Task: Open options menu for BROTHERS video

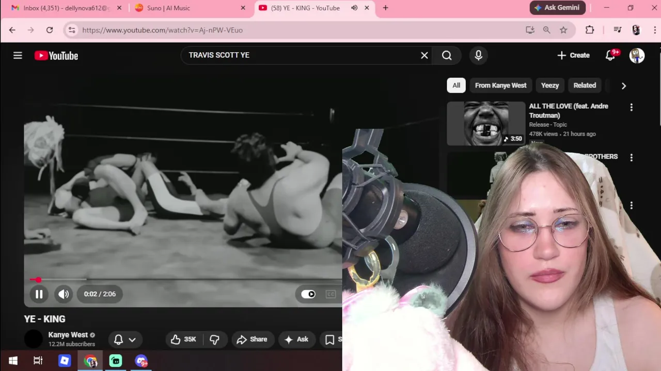Action: 631,157
